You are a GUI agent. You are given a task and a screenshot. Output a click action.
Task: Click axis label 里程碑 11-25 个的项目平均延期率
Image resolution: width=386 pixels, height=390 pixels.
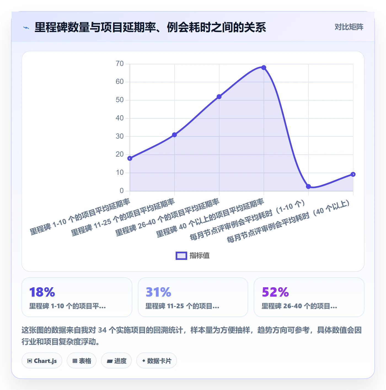coord(123,217)
